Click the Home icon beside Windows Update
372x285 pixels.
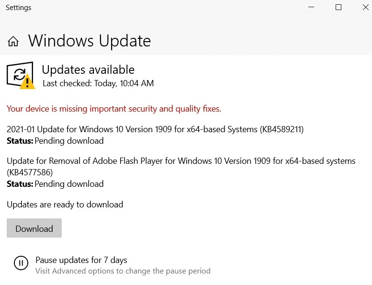click(13, 41)
